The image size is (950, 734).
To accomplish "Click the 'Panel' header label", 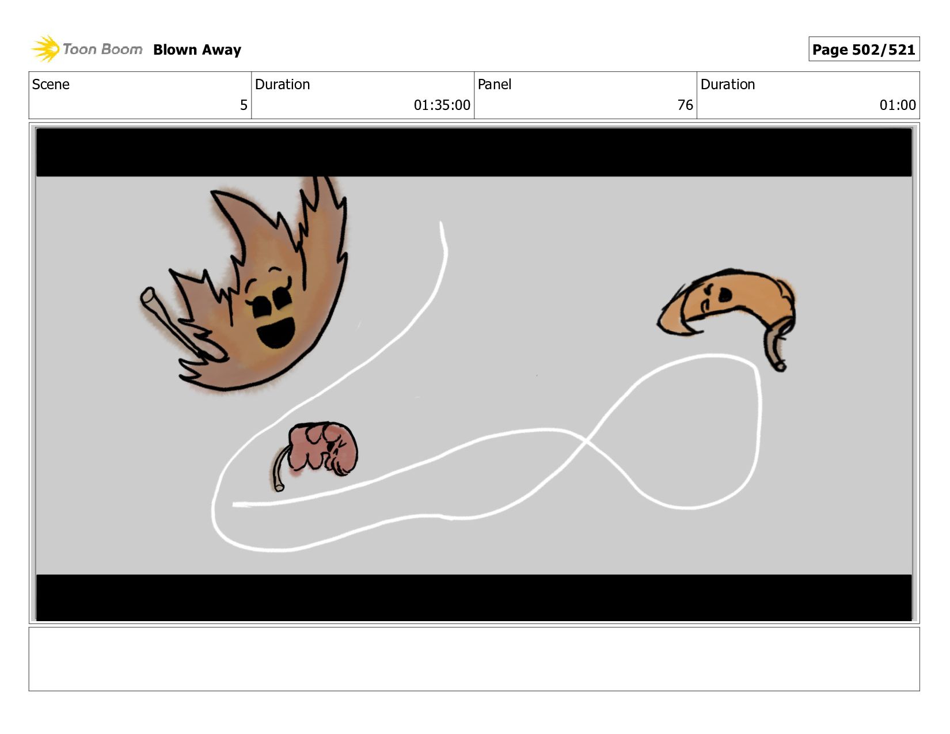I will [x=494, y=85].
